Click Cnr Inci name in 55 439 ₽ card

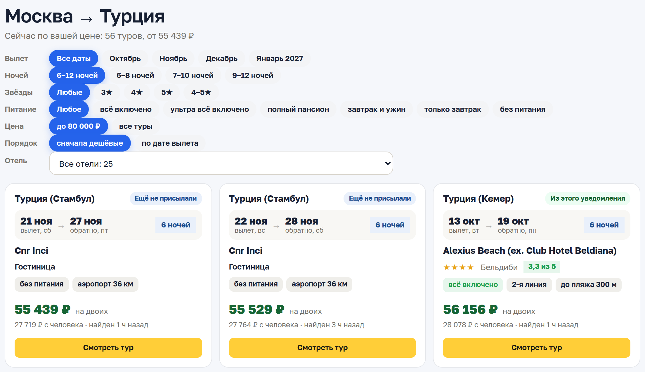pos(31,251)
